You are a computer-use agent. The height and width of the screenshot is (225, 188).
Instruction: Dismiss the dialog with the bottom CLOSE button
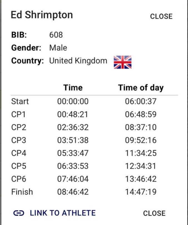tap(154, 213)
